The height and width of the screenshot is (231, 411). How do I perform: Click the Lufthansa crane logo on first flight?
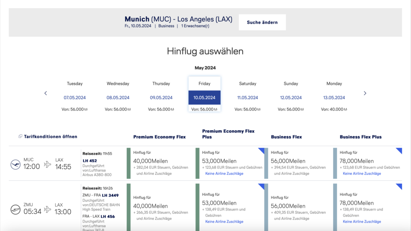(x=16, y=164)
